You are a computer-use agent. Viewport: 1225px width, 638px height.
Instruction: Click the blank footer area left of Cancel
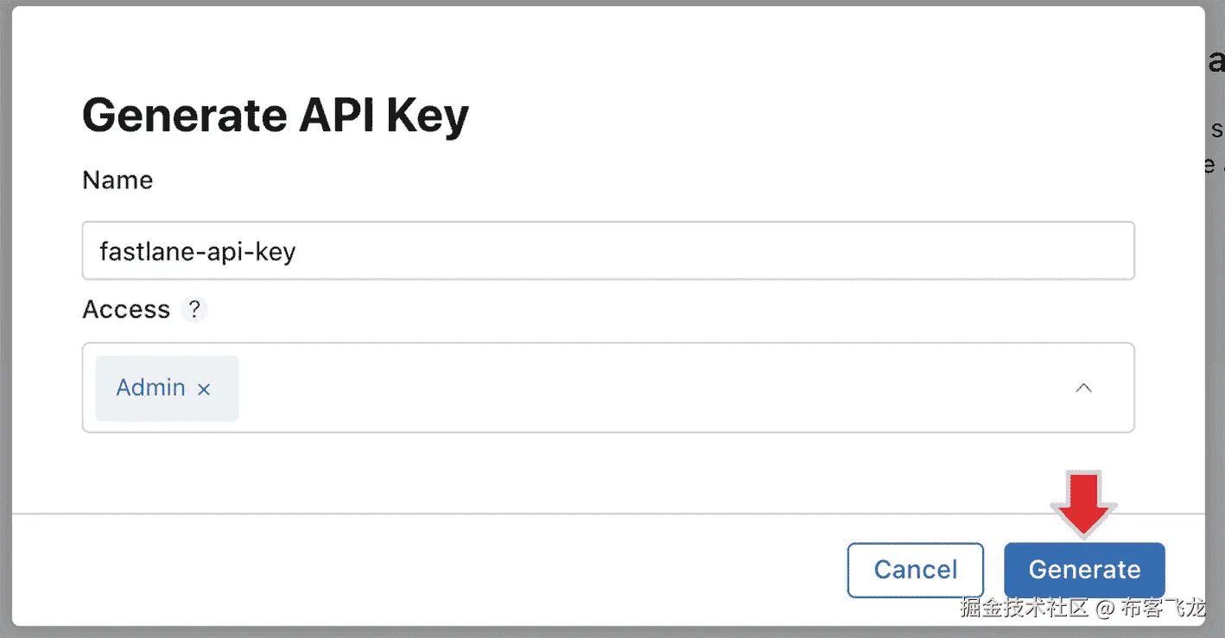pos(432,570)
